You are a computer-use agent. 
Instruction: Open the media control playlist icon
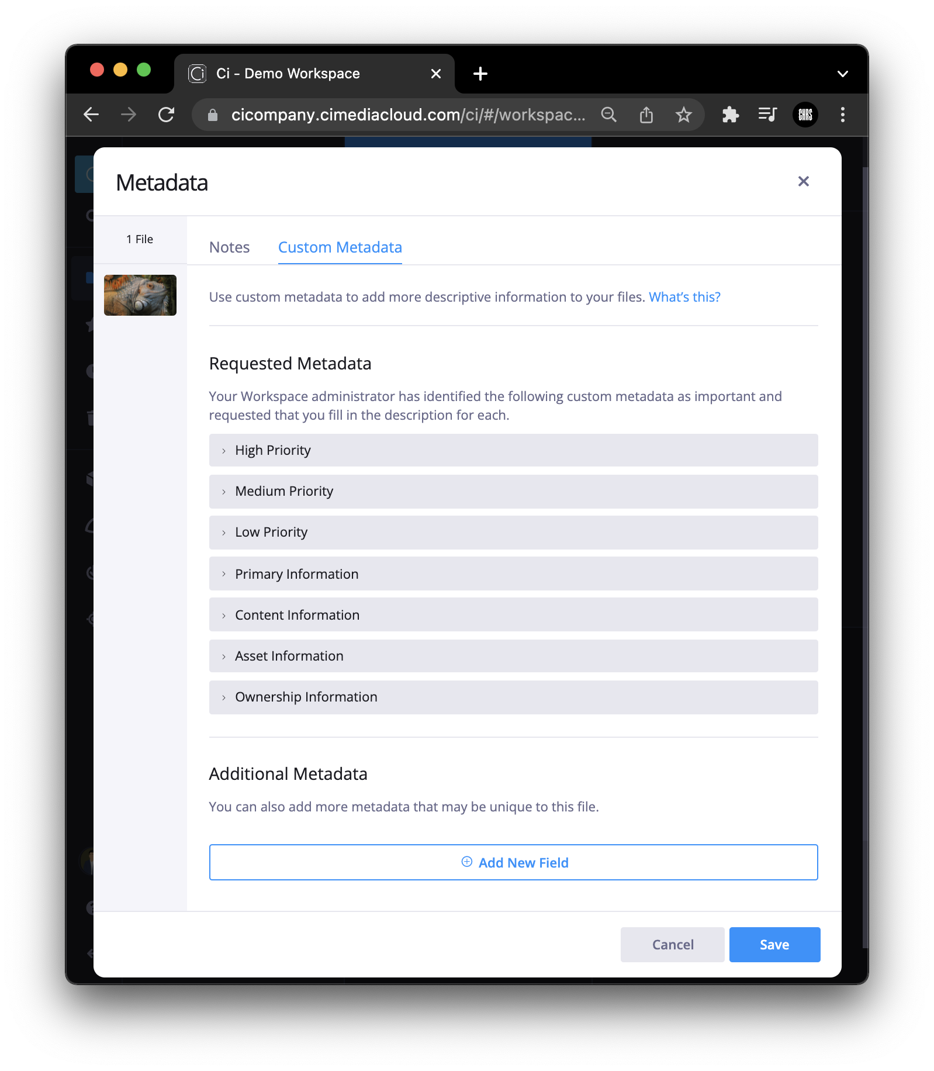pos(767,115)
